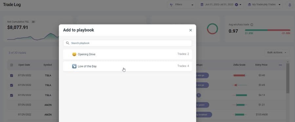The width and height of the screenshot is (295, 122).
Task: Uncheck the first TSLA trade, entry $3.40
Action: [11, 75]
